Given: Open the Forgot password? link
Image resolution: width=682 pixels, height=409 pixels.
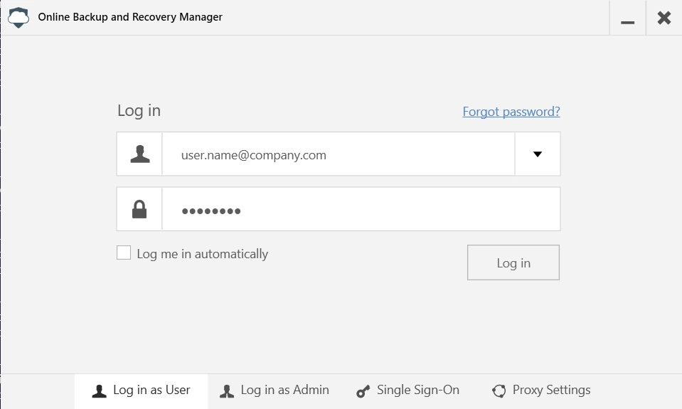Looking at the screenshot, I should pyautogui.click(x=511, y=112).
